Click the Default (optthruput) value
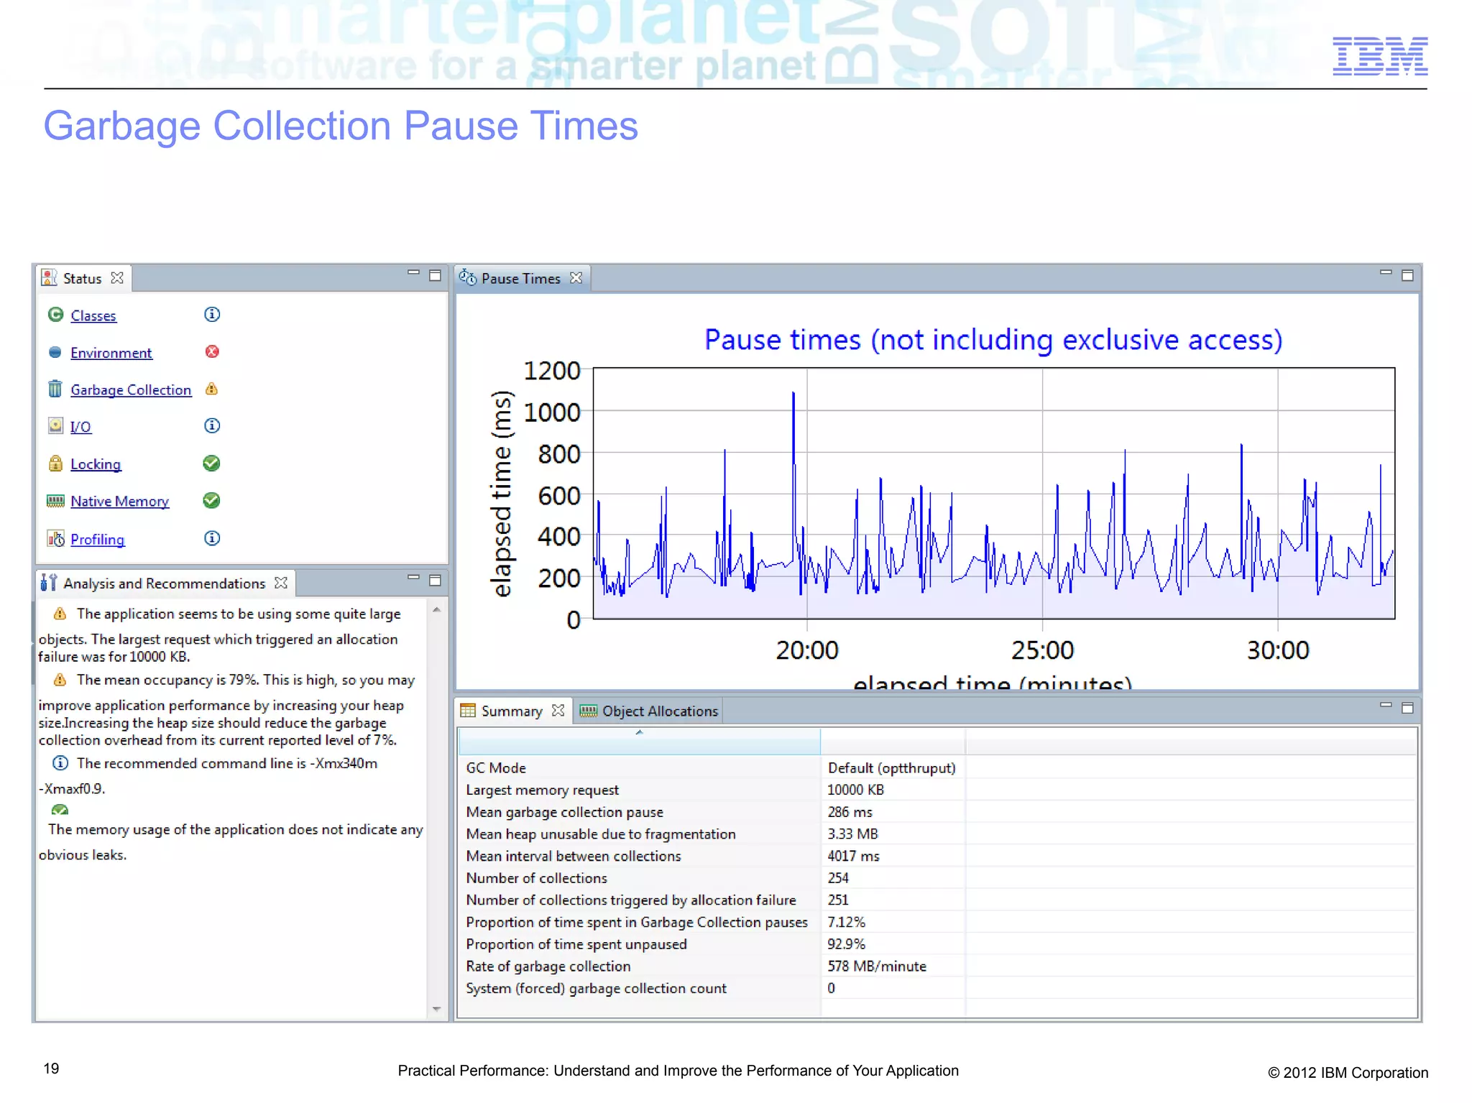Image resolution: width=1472 pixels, height=1103 pixels. click(891, 768)
